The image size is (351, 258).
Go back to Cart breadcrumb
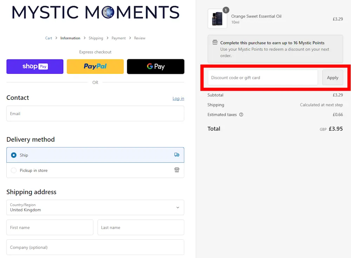point(48,38)
